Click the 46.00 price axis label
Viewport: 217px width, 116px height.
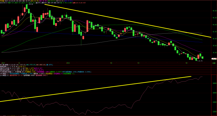[x=215, y=18]
